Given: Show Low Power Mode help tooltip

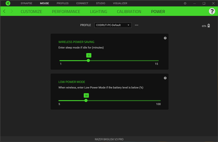Looking at the screenshot, I should pos(165,78).
